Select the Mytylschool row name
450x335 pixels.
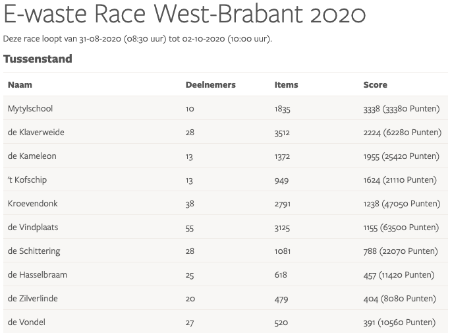click(x=30, y=109)
